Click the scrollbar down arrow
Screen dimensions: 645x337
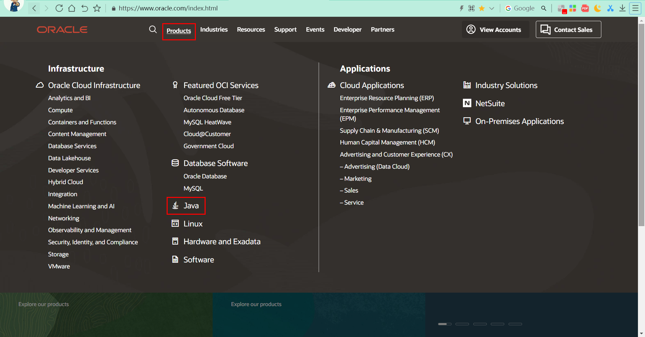click(x=641, y=334)
